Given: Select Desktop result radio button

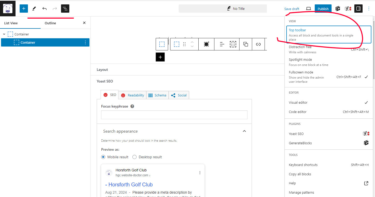Looking at the screenshot, I should click(134, 157).
